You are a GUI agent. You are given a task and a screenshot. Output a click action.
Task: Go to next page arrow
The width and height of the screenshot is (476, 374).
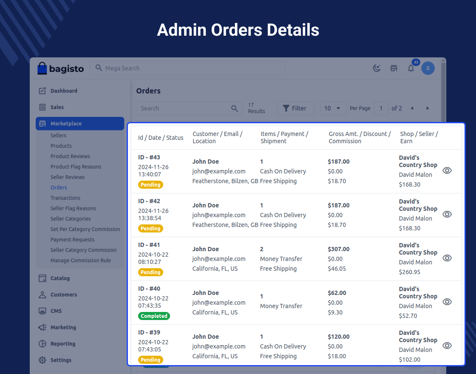click(428, 108)
